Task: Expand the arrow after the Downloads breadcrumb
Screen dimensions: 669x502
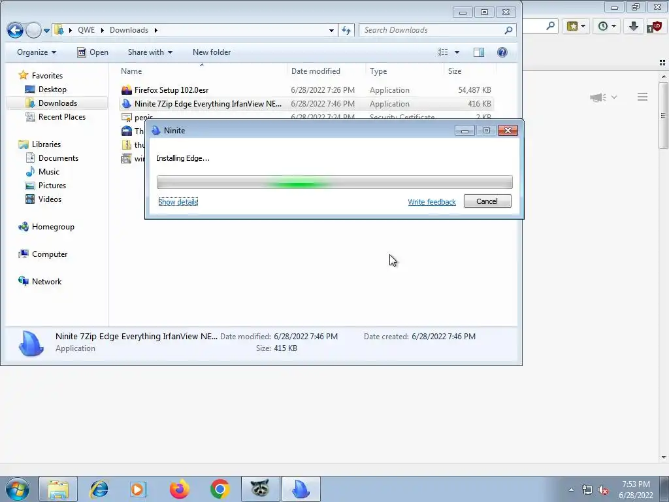Action: pyautogui.click(x=155, y=30)
